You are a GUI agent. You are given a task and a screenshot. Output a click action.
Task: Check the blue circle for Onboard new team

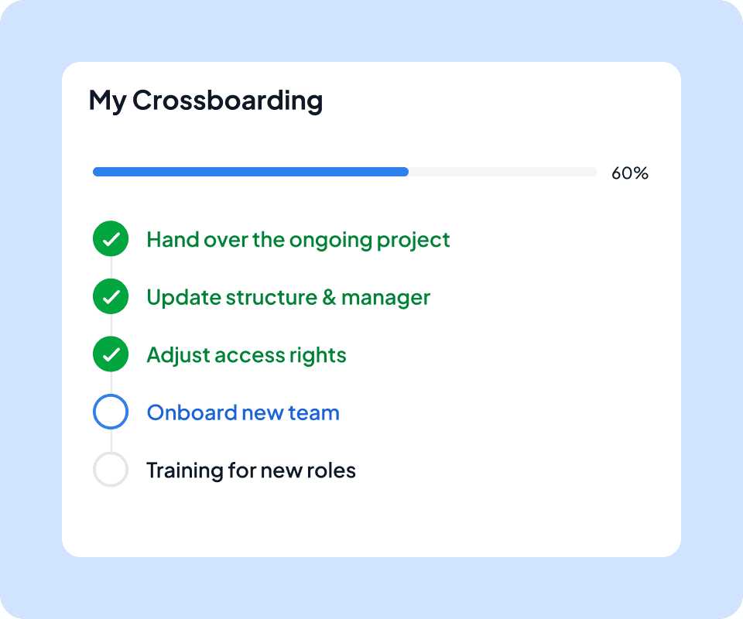(x=111, y=412)
